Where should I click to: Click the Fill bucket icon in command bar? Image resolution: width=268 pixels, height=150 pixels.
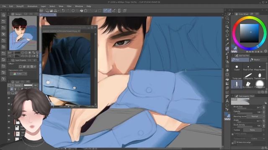(82, 11)
